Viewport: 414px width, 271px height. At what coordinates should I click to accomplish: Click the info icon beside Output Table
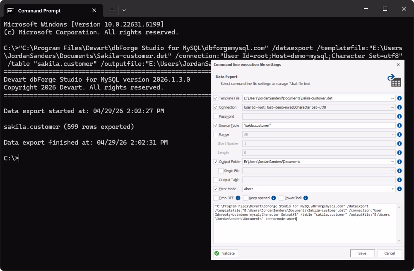(x=399, y=180)
